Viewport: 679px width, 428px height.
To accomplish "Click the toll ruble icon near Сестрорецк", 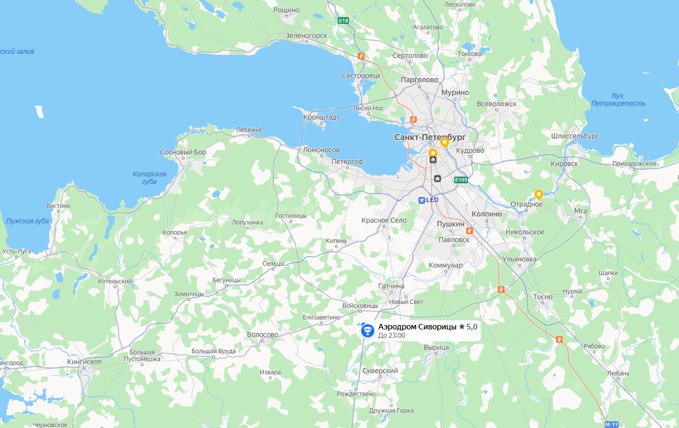I will click(x=361, y=56).
